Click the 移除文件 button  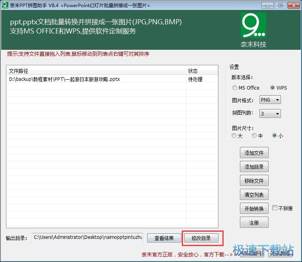click(x=254, y=181)
